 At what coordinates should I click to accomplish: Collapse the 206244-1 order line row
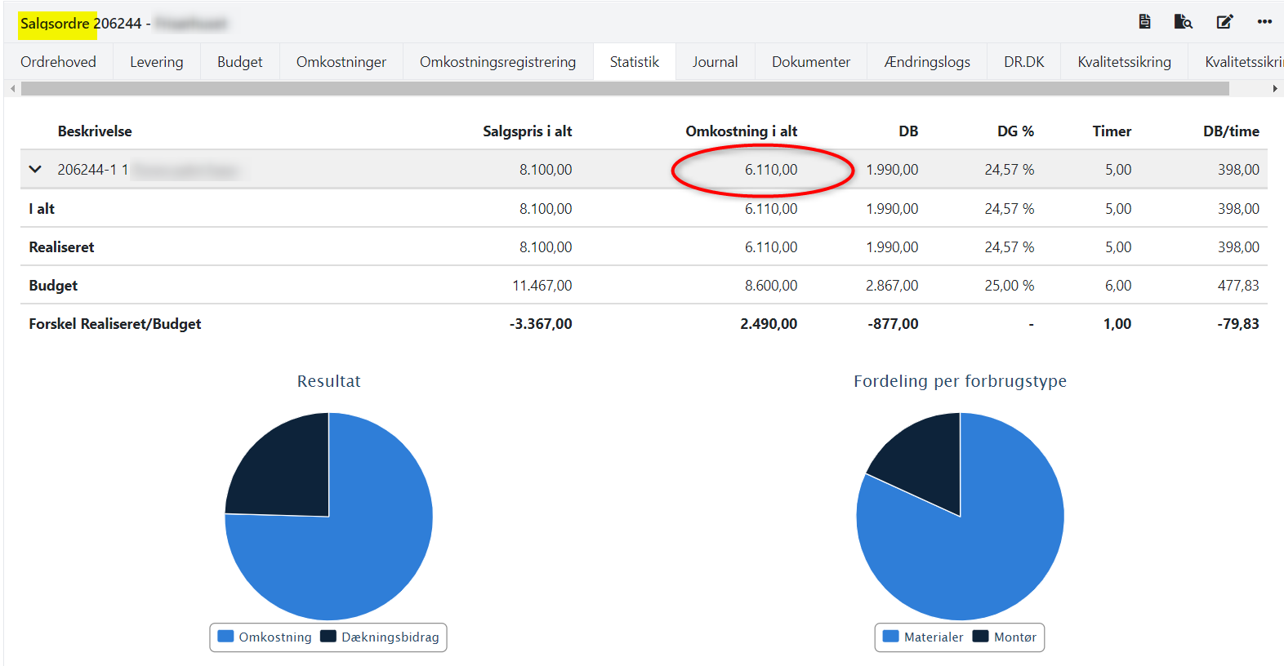[35, 170]
